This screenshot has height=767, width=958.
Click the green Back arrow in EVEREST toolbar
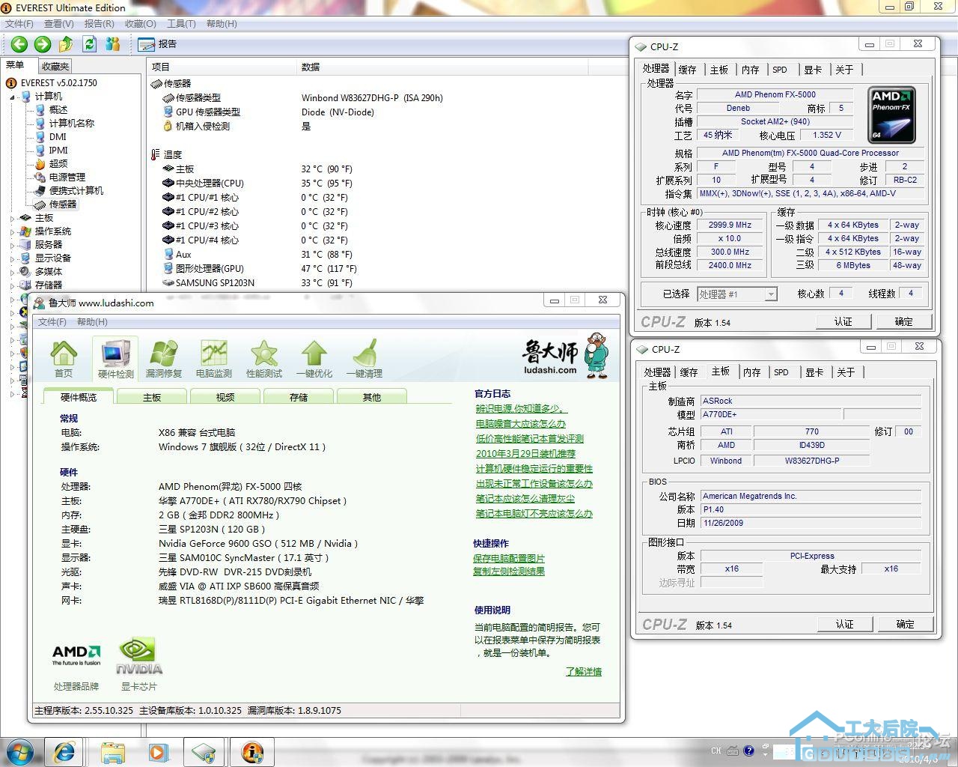pos(19,44)
